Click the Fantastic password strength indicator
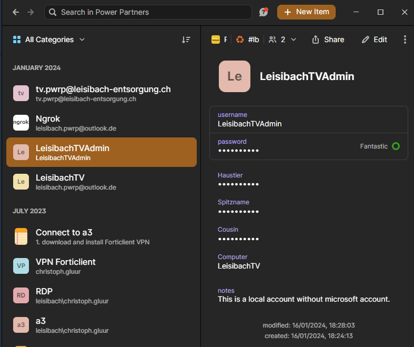The width and height of the screenshot is (414, 347). point(380,146)
